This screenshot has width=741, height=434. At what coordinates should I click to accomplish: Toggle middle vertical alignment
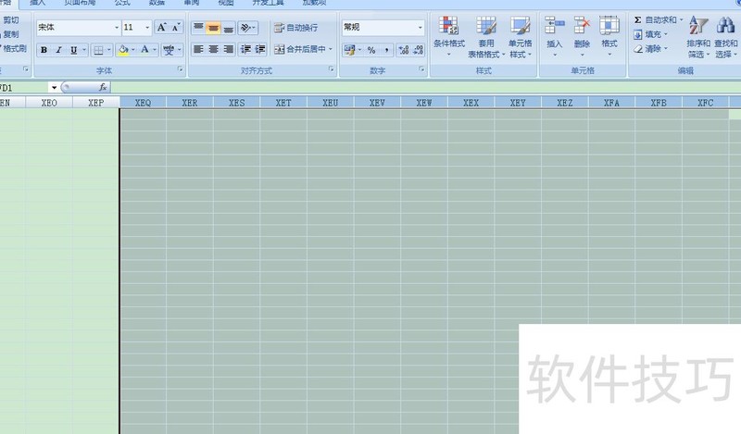pos(214,28)
